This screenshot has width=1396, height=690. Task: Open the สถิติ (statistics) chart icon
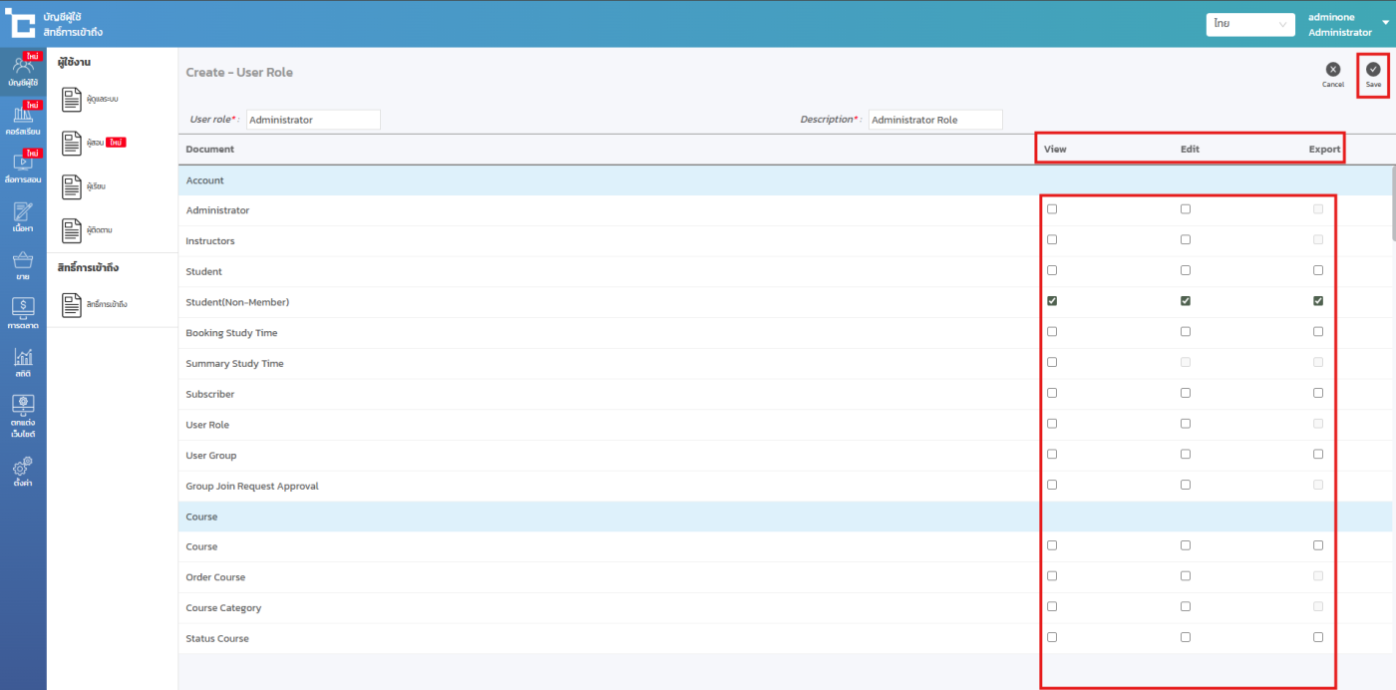(22, 361)
